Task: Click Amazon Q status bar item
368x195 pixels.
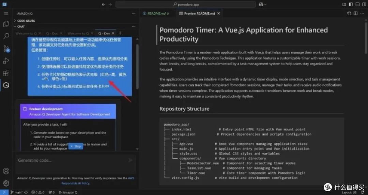Action: (68, 192)
